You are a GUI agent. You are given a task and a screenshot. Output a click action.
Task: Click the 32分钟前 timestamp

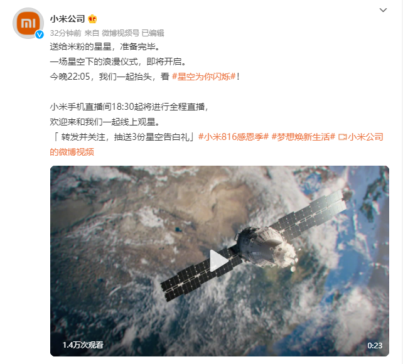pyautogui.click(x=65, y=33)
